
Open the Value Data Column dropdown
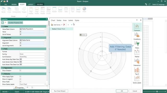pos(45,29)
